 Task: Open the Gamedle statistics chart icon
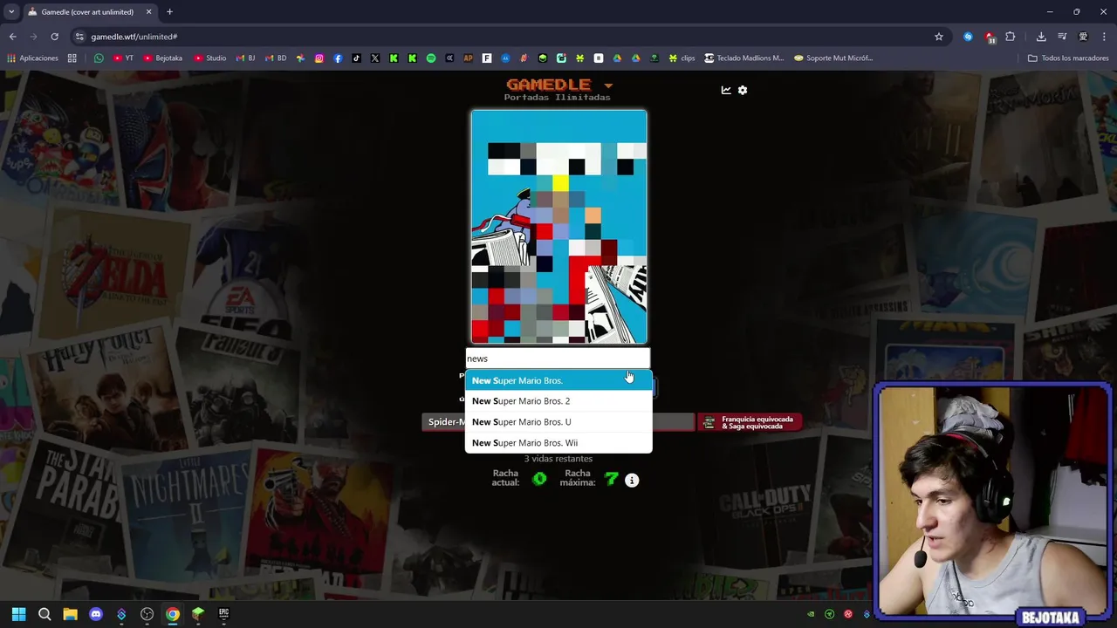click(725, 90)
